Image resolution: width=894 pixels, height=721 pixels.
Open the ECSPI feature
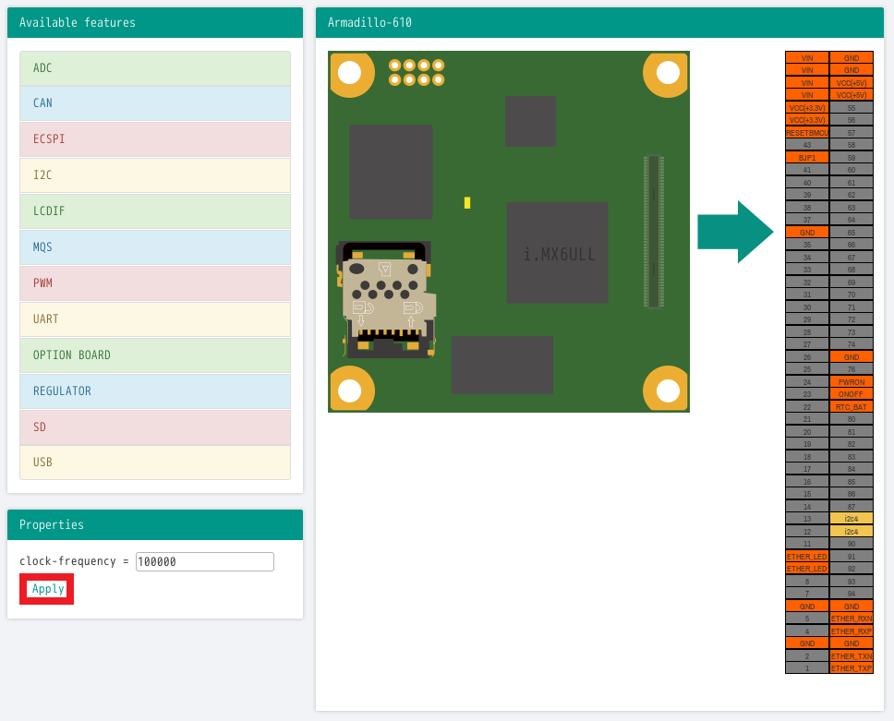155,139
